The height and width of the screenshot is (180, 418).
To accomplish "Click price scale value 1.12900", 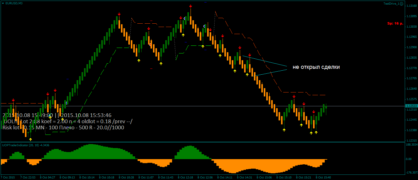I will click(412, 47).
